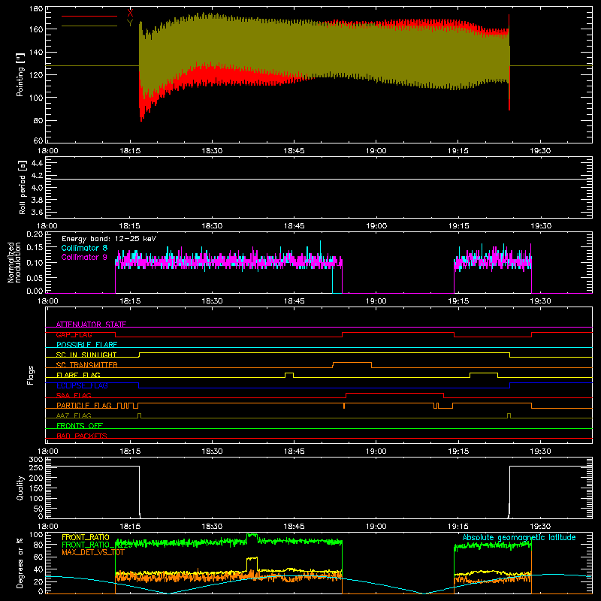Click the 18:45 time label under the Flags plot
This screenshot has height=601, width=601.
pyautogui.click(x=294, y=452)
